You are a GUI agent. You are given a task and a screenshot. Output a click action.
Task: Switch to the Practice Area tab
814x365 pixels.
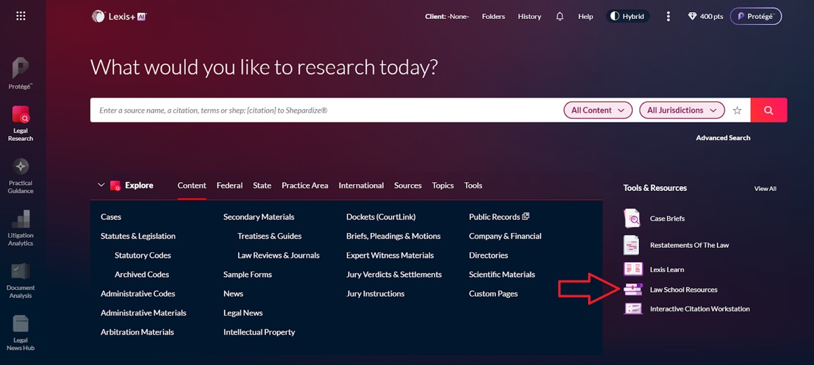[305, 186]
